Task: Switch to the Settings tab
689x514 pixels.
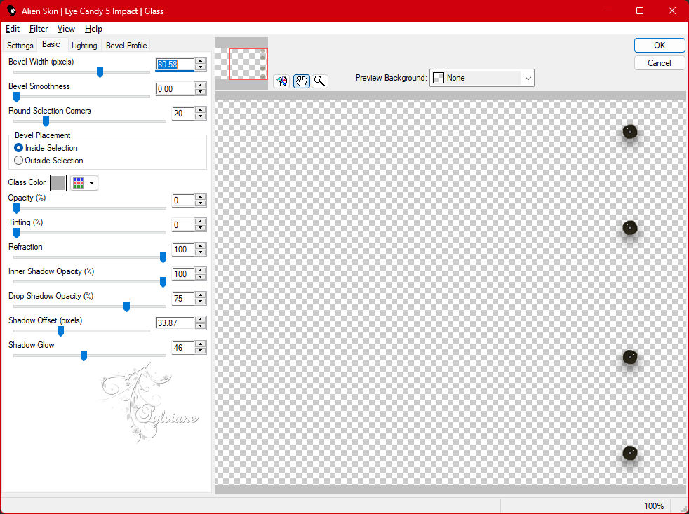Action: point(20,46)
